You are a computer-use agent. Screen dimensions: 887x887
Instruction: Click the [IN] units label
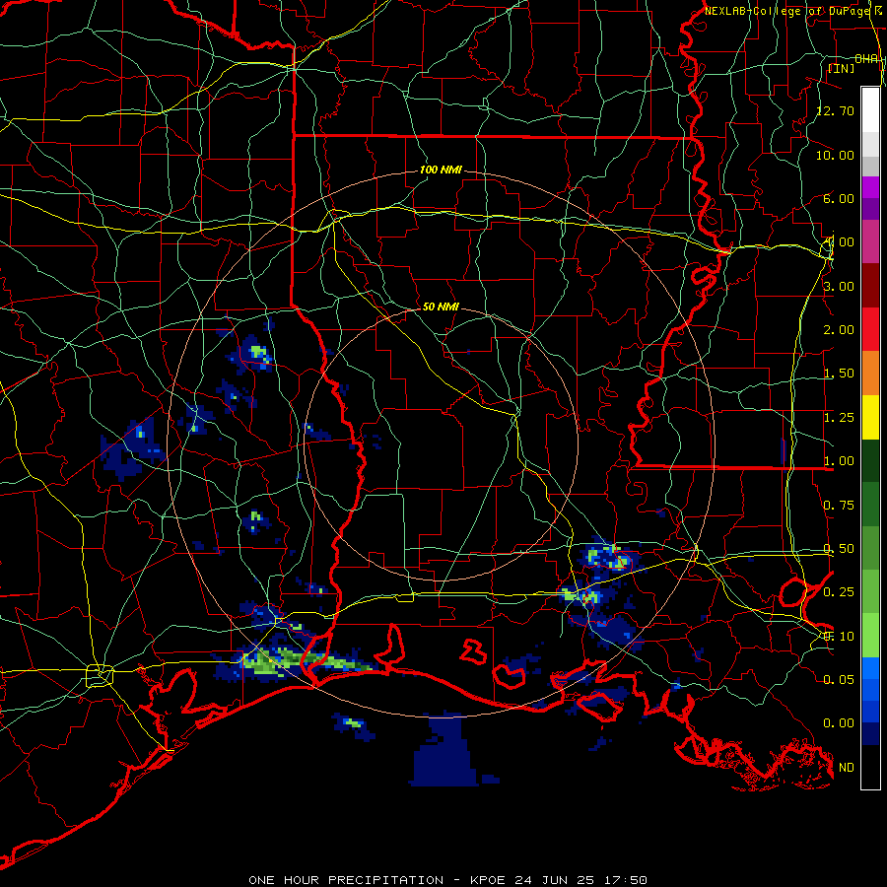(841, 68)
